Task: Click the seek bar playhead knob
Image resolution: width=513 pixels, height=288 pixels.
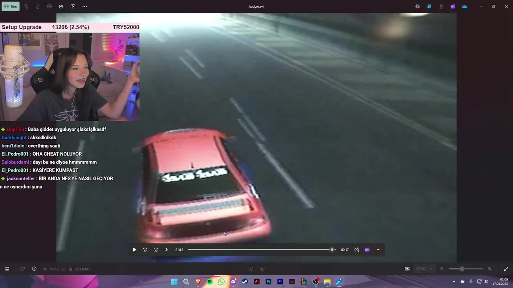Action: point(332,250)
